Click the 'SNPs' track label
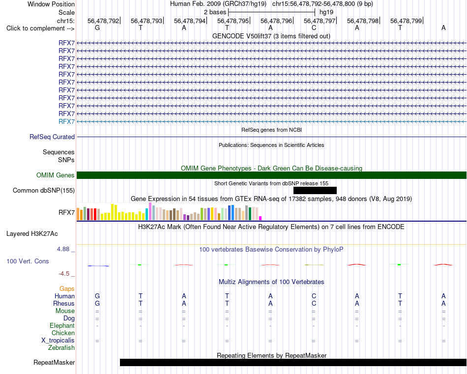Screen dimensions: 467x374 click(x=66, y=160)
